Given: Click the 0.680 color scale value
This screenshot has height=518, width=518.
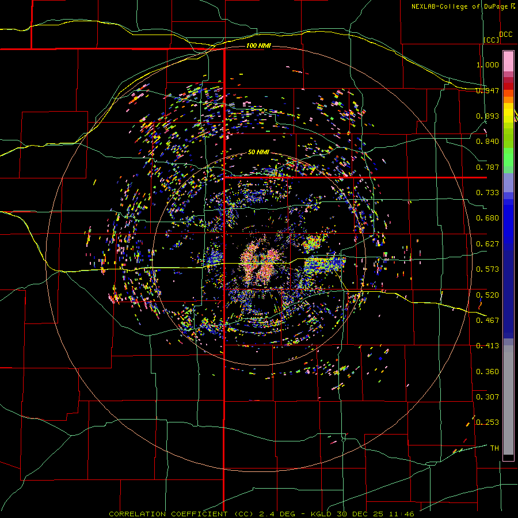Looking at the screenshot, I should point(487,218).
